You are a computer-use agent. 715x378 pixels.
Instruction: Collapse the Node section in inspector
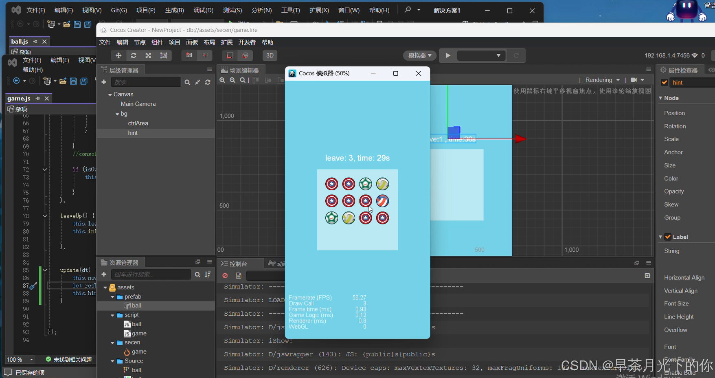click(660, 98)
